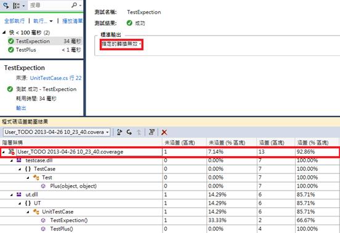The image size is (340, 233).
Task: Click the 34 毫秒 duration for TestExpection
Action: tap(73, 41)
